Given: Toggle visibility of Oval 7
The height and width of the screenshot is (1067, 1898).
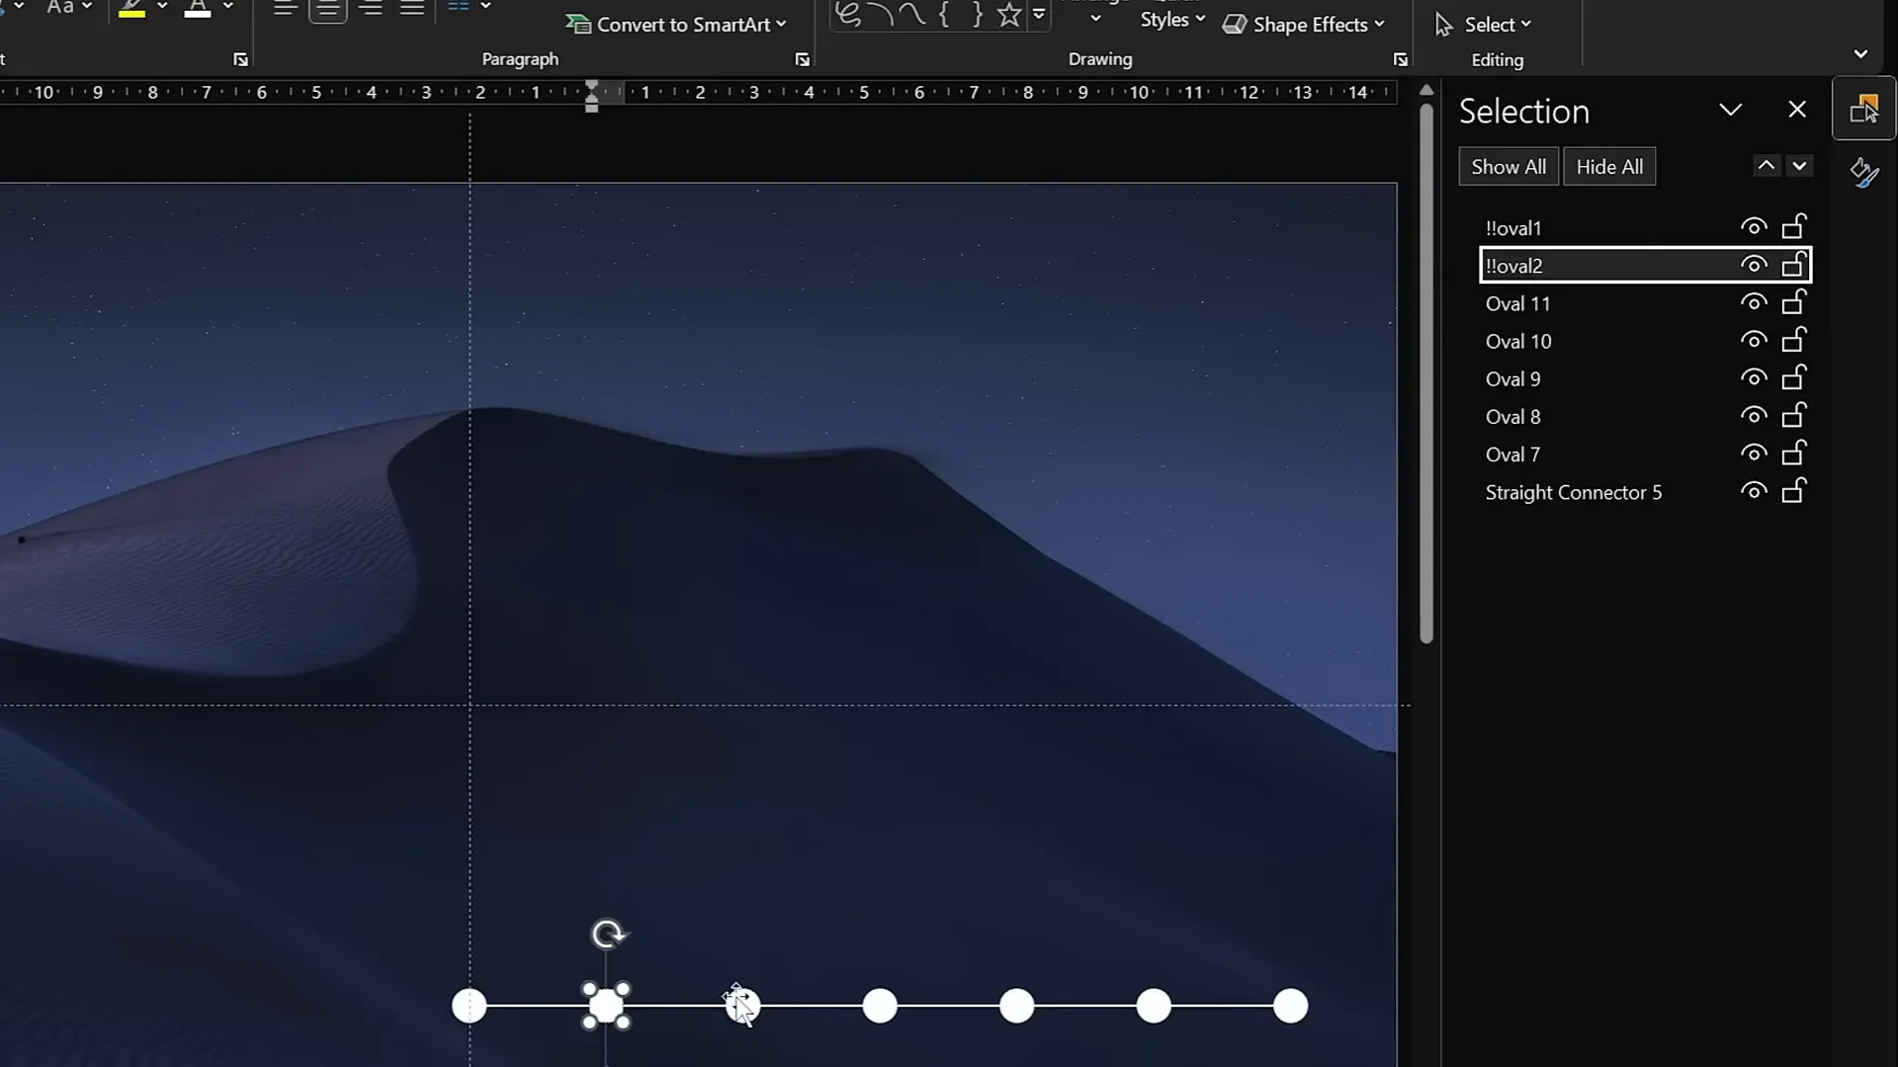Looking at the screenshot, I should pos(1754,452).
